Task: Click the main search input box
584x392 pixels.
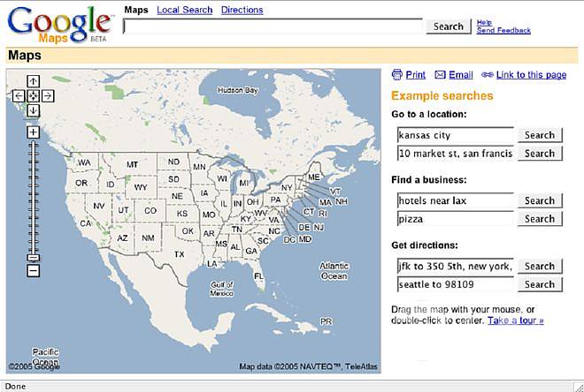Action: tap(273, 26)
